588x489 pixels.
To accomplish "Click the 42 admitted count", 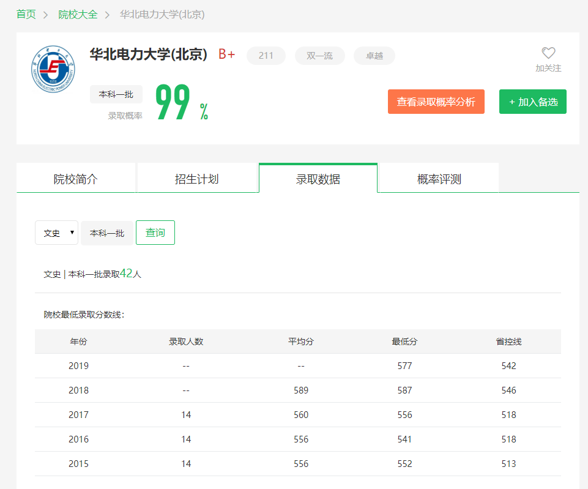I will pyautogui.click(x=127, y=274).
